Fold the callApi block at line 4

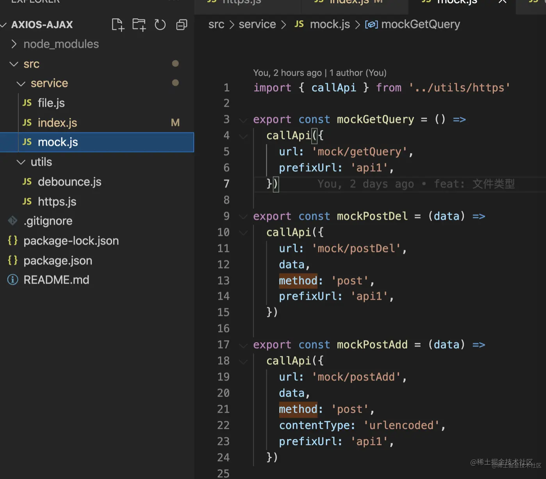tap(243, 136)
